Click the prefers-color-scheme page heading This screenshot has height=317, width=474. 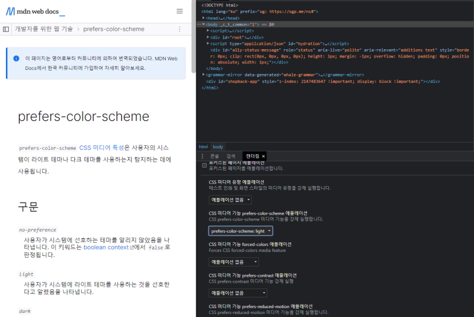click(84, 117)
